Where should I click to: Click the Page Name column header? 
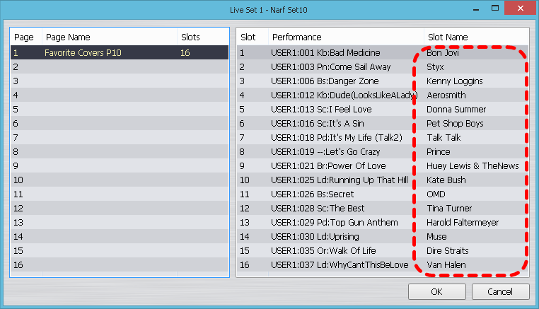[110, 37]
